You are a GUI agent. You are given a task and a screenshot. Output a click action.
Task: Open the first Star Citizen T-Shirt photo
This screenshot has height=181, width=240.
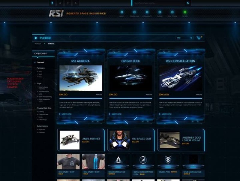68,161
